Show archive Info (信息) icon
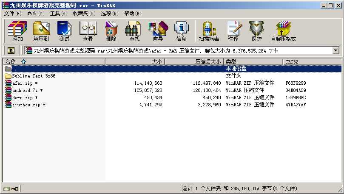The image size is (344, 194). click(181, 31)
